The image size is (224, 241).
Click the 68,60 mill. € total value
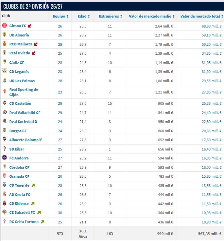coord(211,26)
